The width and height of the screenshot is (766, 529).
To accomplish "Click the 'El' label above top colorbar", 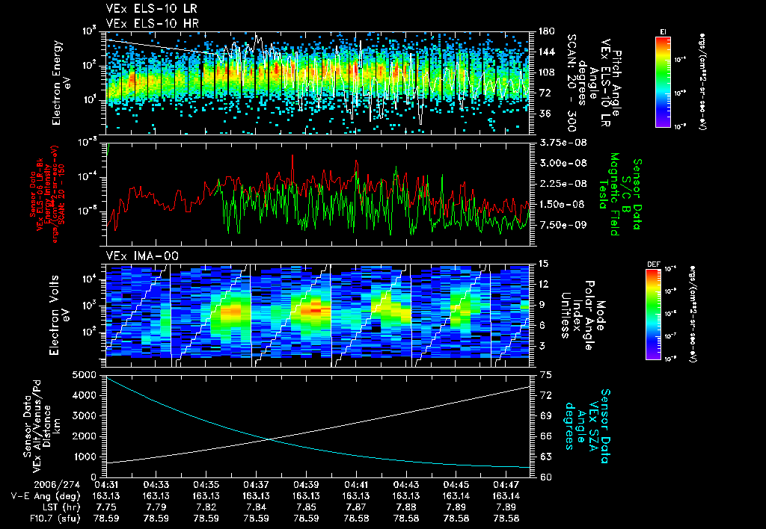I will 663,31.
